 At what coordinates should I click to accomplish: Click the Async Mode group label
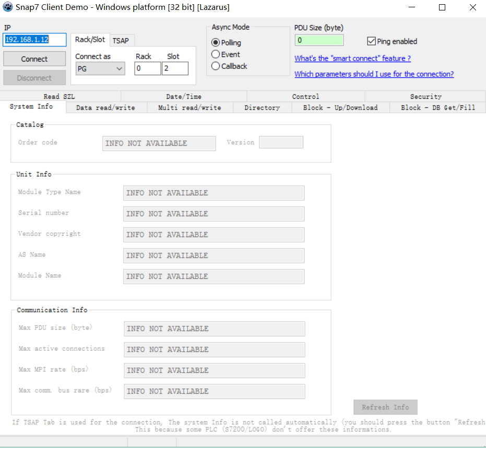click(231, 27)
